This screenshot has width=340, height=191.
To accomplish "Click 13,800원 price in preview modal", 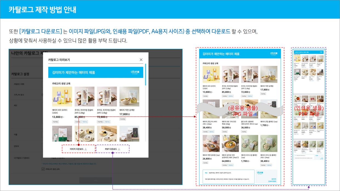I will pyautogui.click(x=58, y=117).
